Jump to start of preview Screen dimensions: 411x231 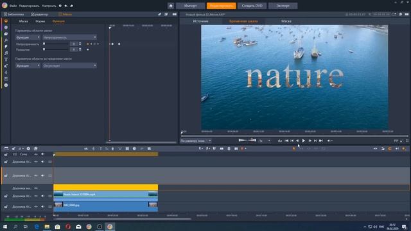pyautogui.click(x=286, y=141)
